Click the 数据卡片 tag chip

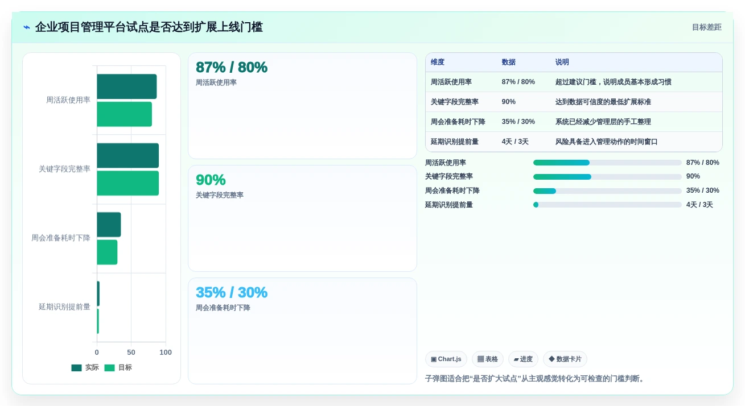coord(565,359)
